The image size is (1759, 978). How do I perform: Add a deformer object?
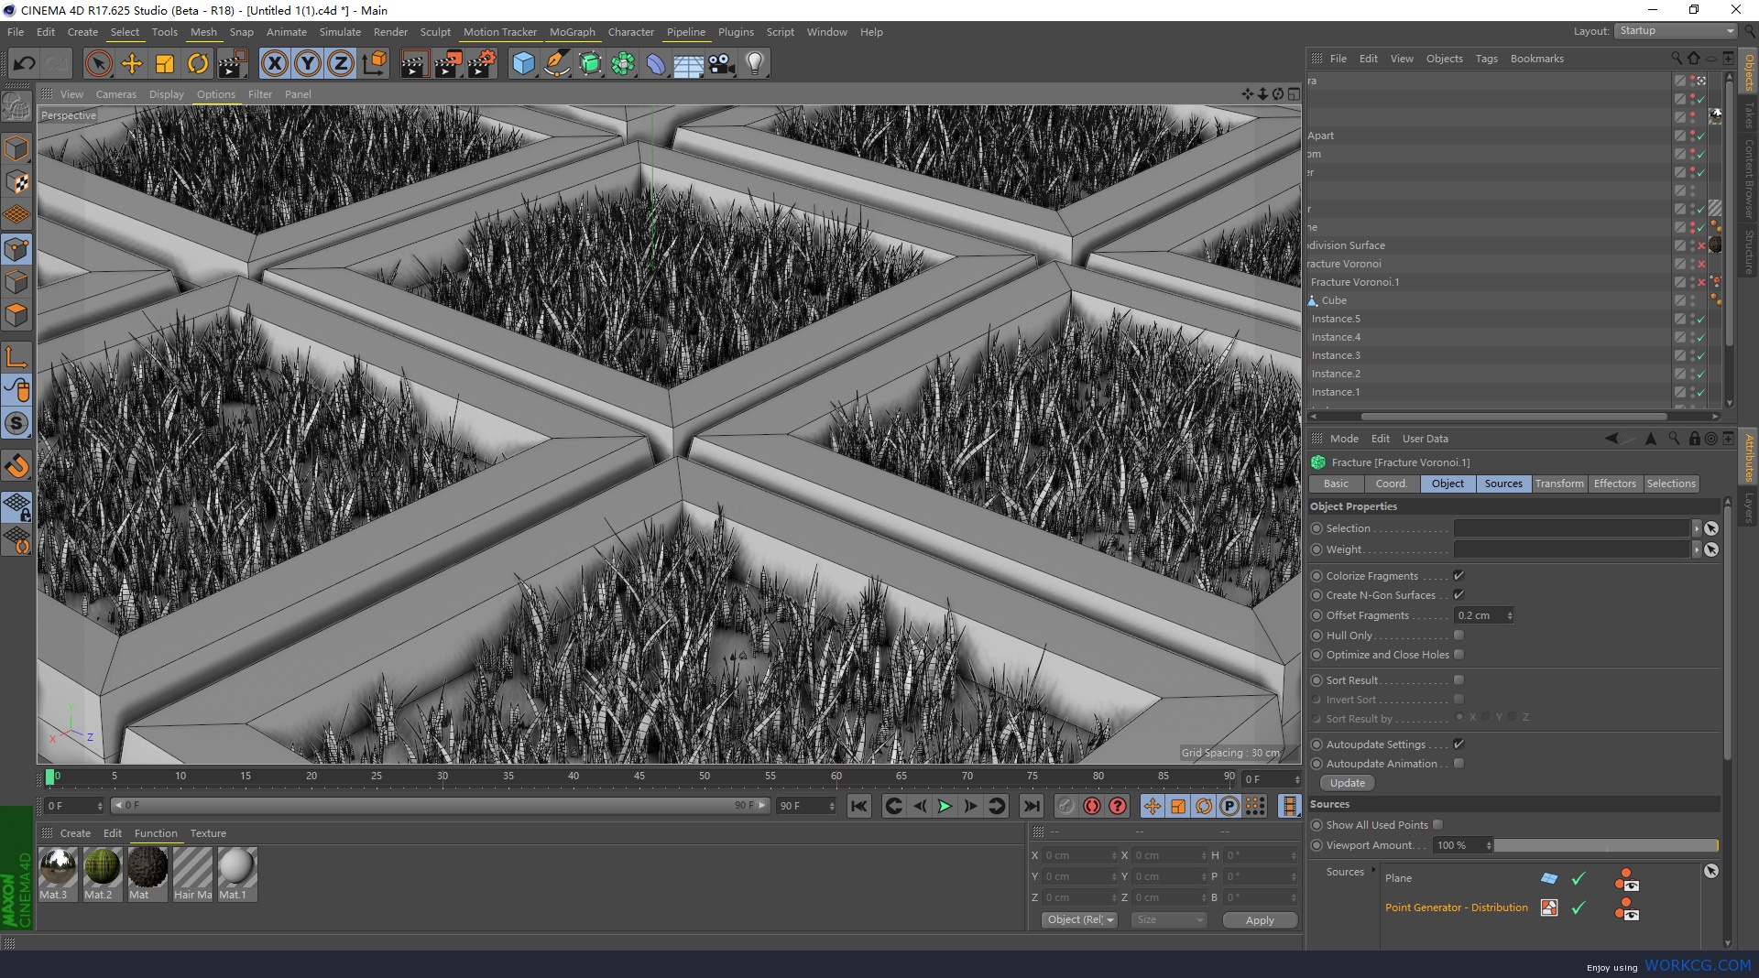point(656,63)
